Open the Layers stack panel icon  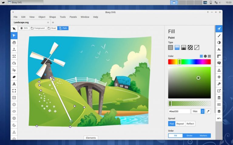point(219,111)
